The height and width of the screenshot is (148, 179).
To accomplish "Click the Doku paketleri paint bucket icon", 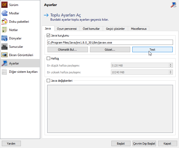I will [x=4, y=21].
